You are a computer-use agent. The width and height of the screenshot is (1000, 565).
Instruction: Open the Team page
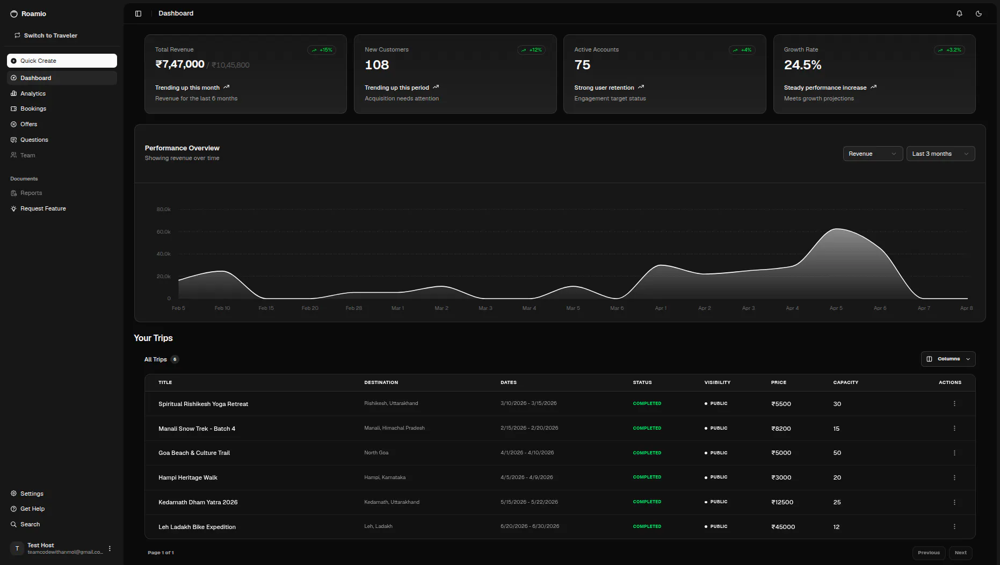(62, 155)
